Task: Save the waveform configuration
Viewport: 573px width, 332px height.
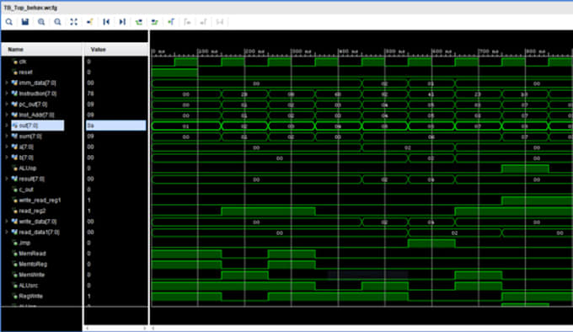Action: 24,22
